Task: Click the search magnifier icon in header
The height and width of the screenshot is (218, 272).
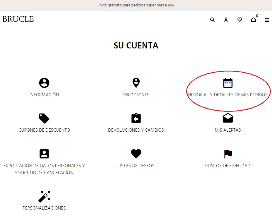Action: pos(212,20)
